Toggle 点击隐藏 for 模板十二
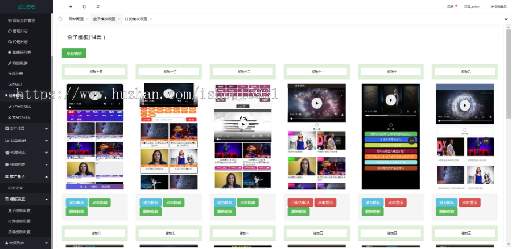512x249 pixels. pyautogui.click(x=247, y=202)
